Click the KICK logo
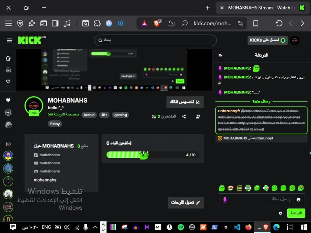The height and width of the screenshot is (233, 311). 32,40
